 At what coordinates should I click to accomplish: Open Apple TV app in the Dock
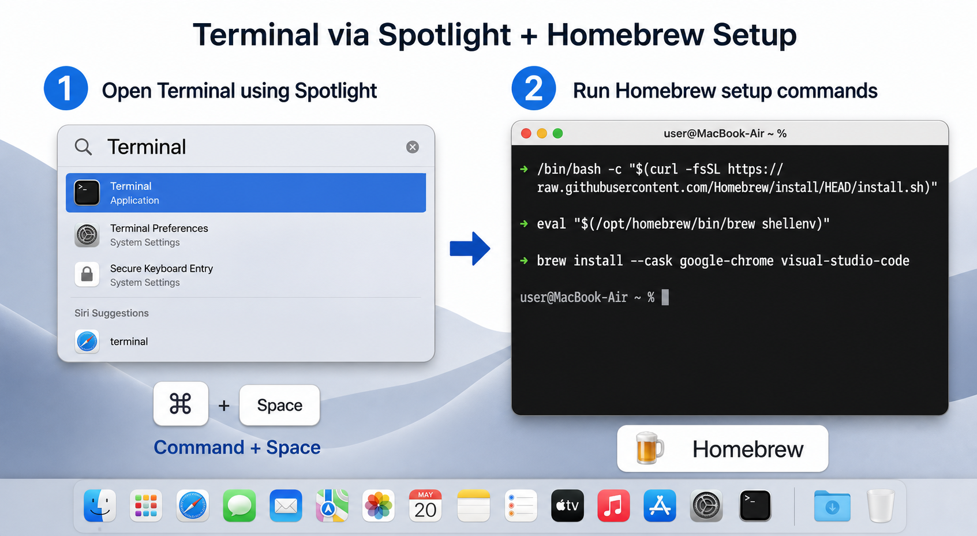point(567,506)
